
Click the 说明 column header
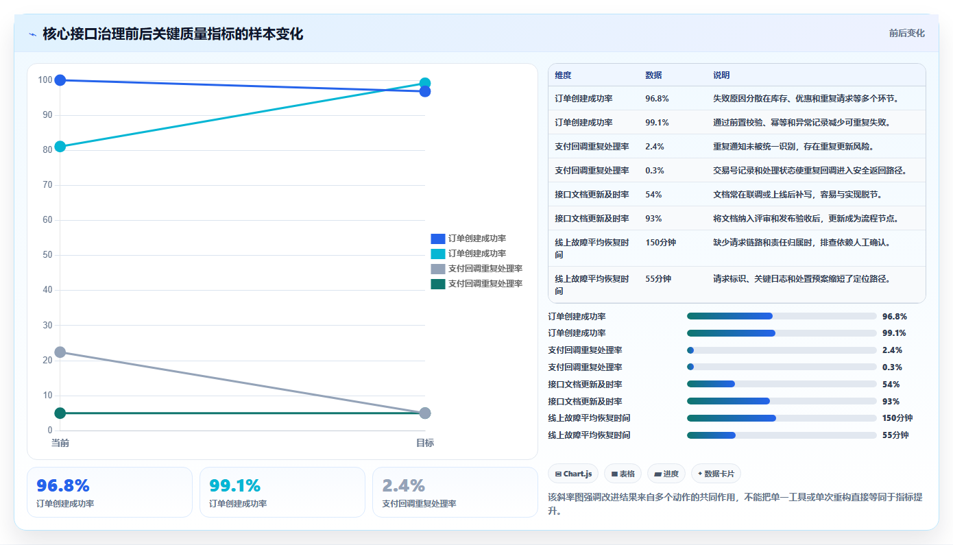pyautogui.click(x=722, y=75)
